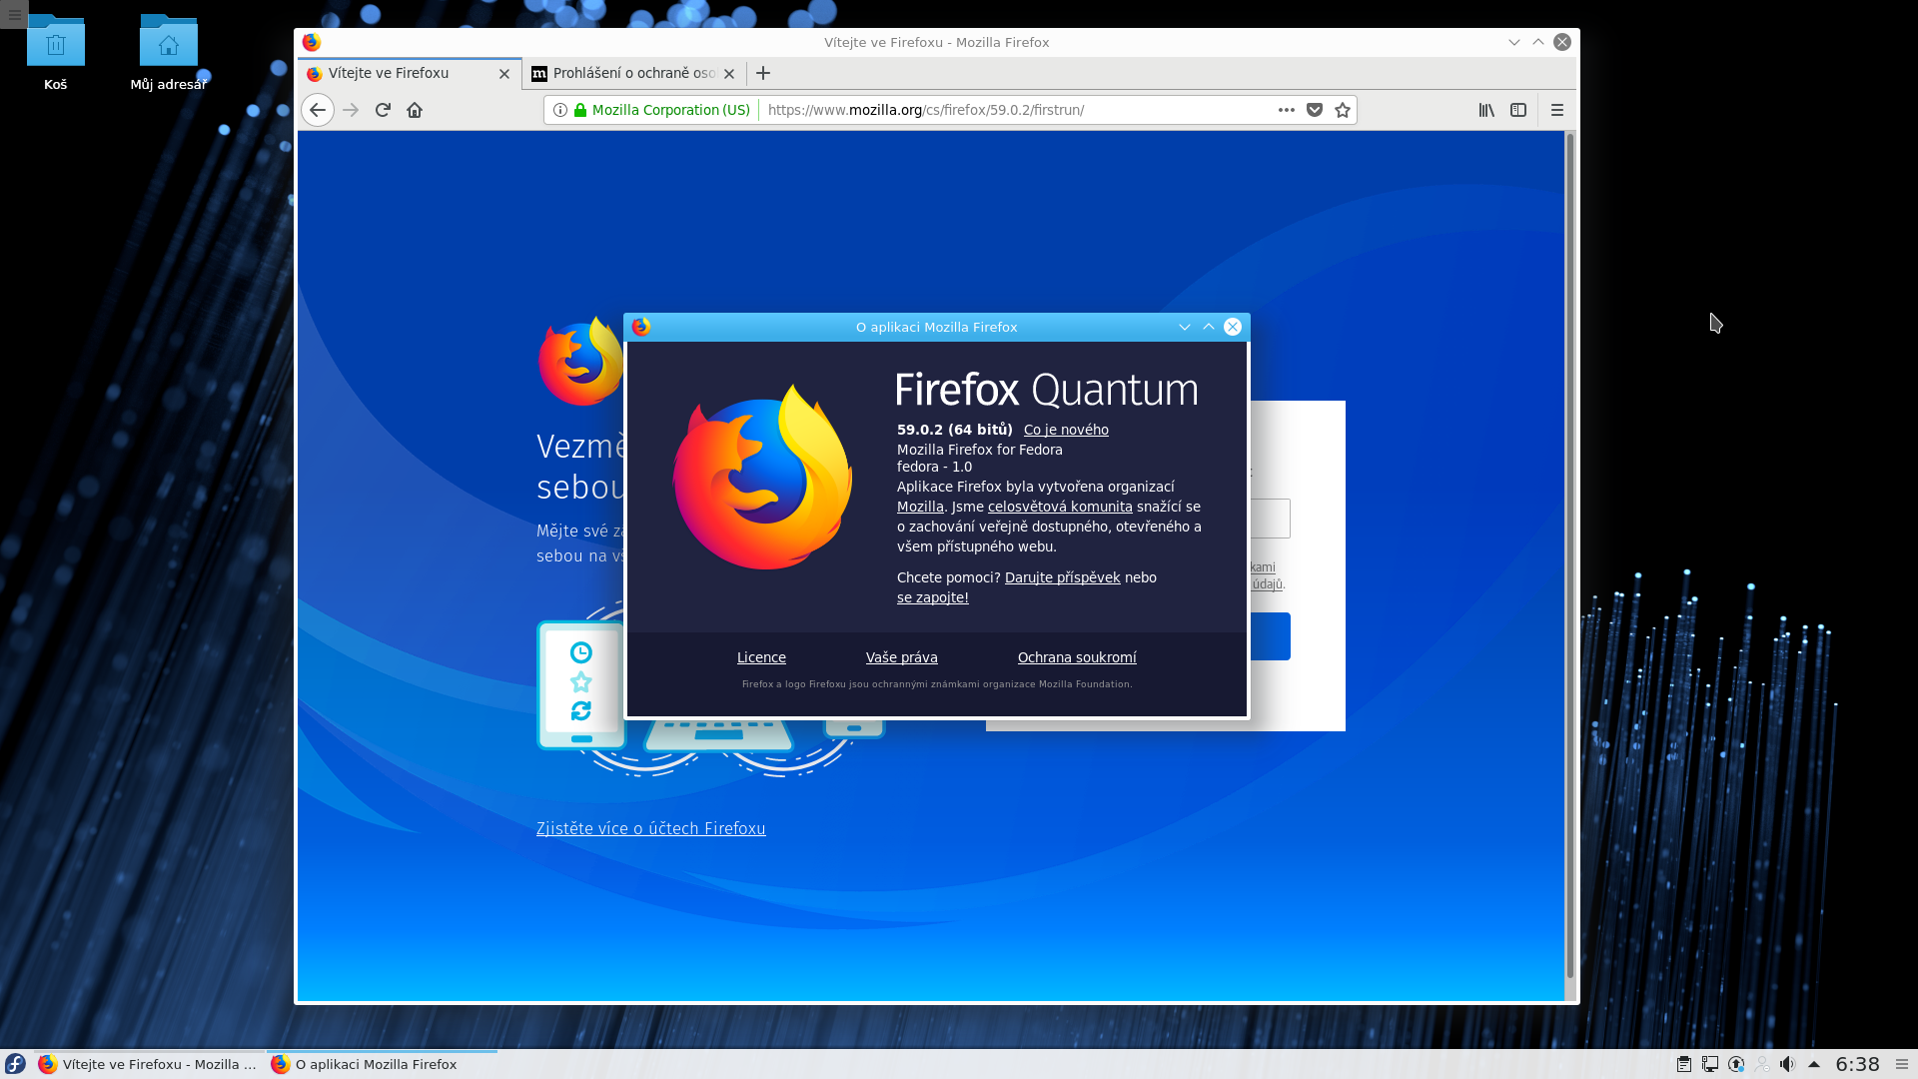This screenshot has height=1079, width=1918.
Task: Bookmark this page with the star icon
Action: 1343,110
